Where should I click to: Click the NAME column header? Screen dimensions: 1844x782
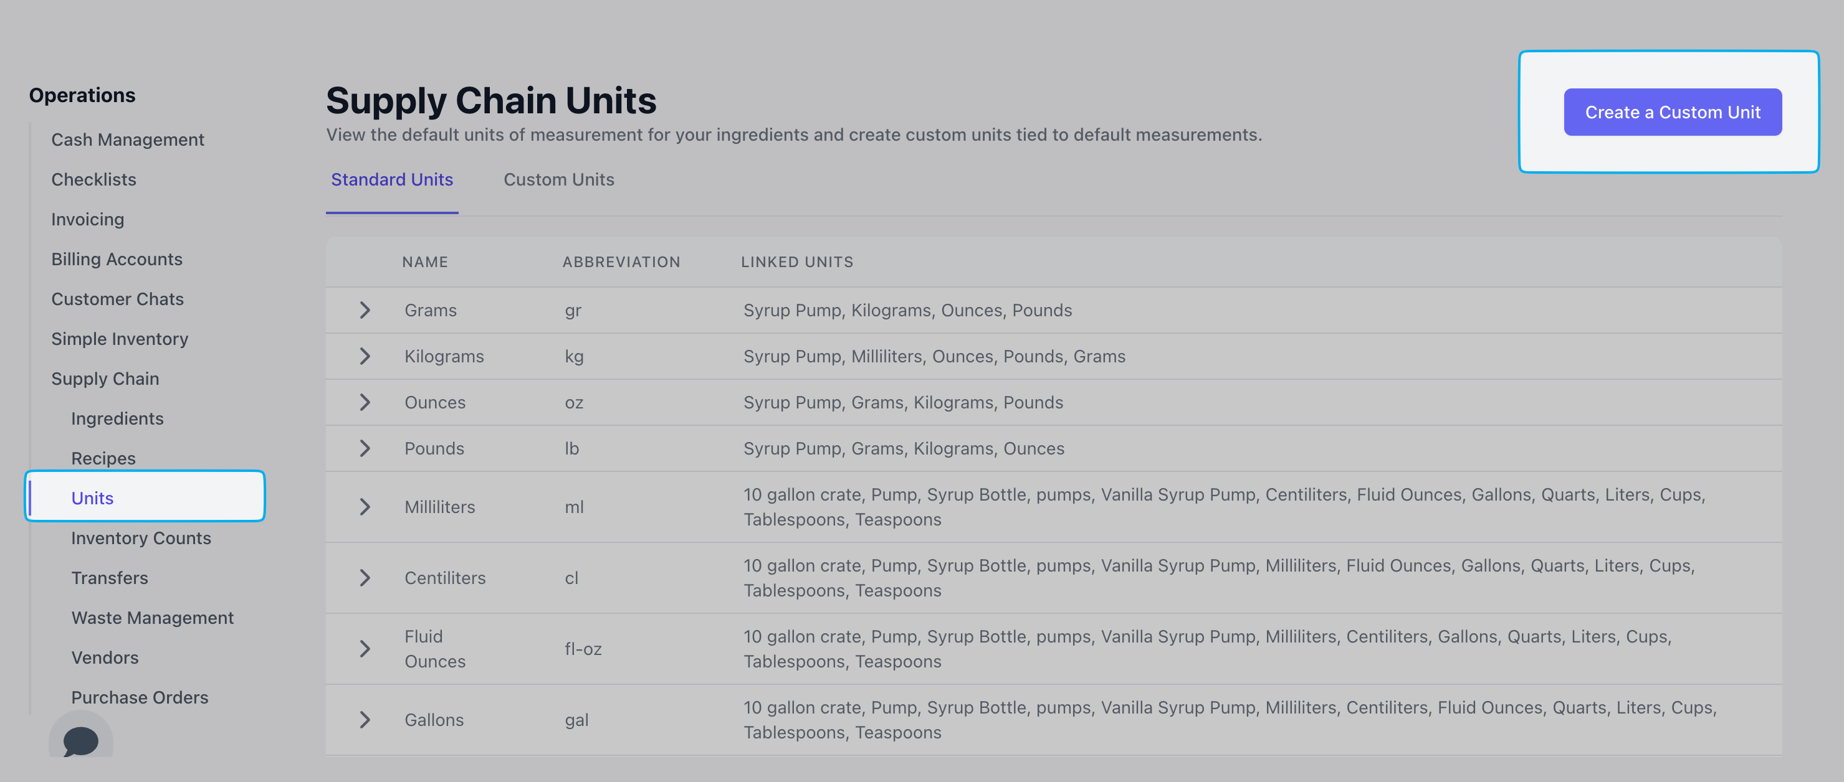click(425, 262)
